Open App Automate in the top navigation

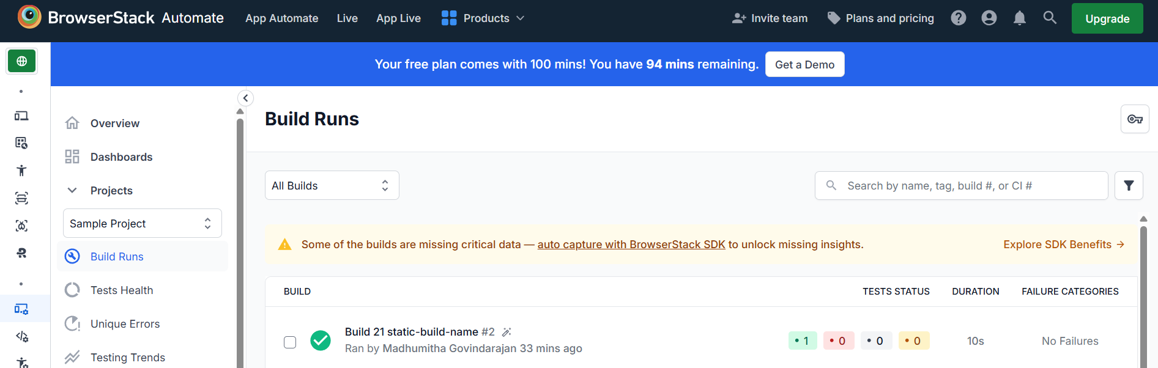pos(282,18)
